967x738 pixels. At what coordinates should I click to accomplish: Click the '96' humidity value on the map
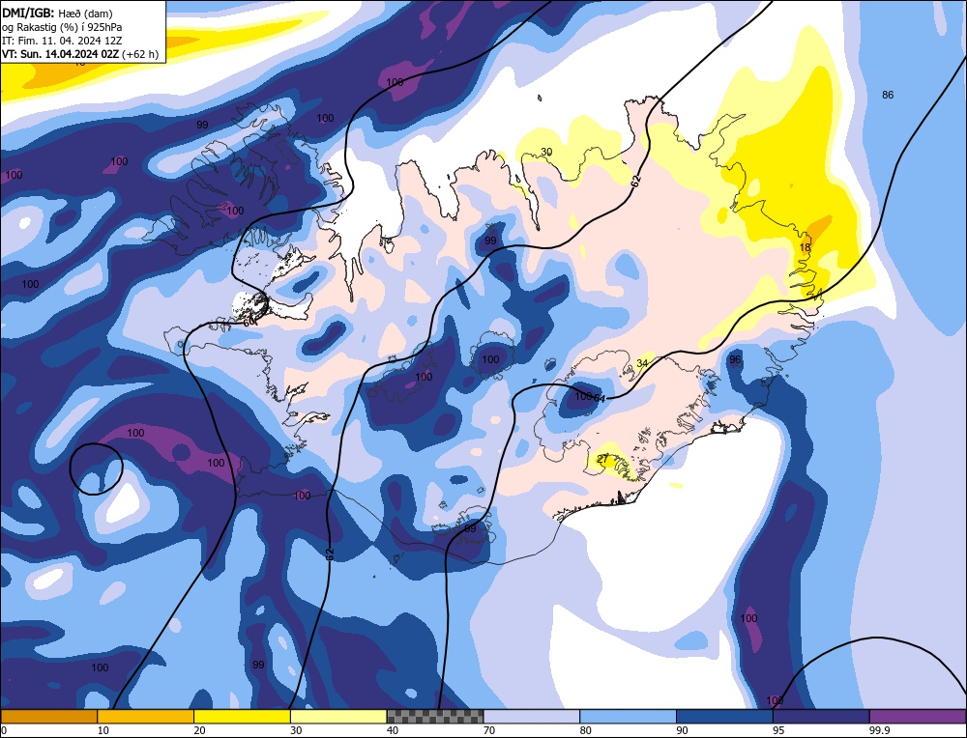[735, 359]
